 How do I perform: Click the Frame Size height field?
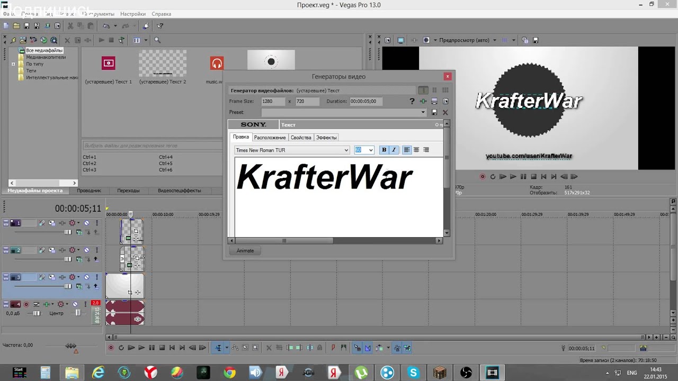click(x=307, y=101)
